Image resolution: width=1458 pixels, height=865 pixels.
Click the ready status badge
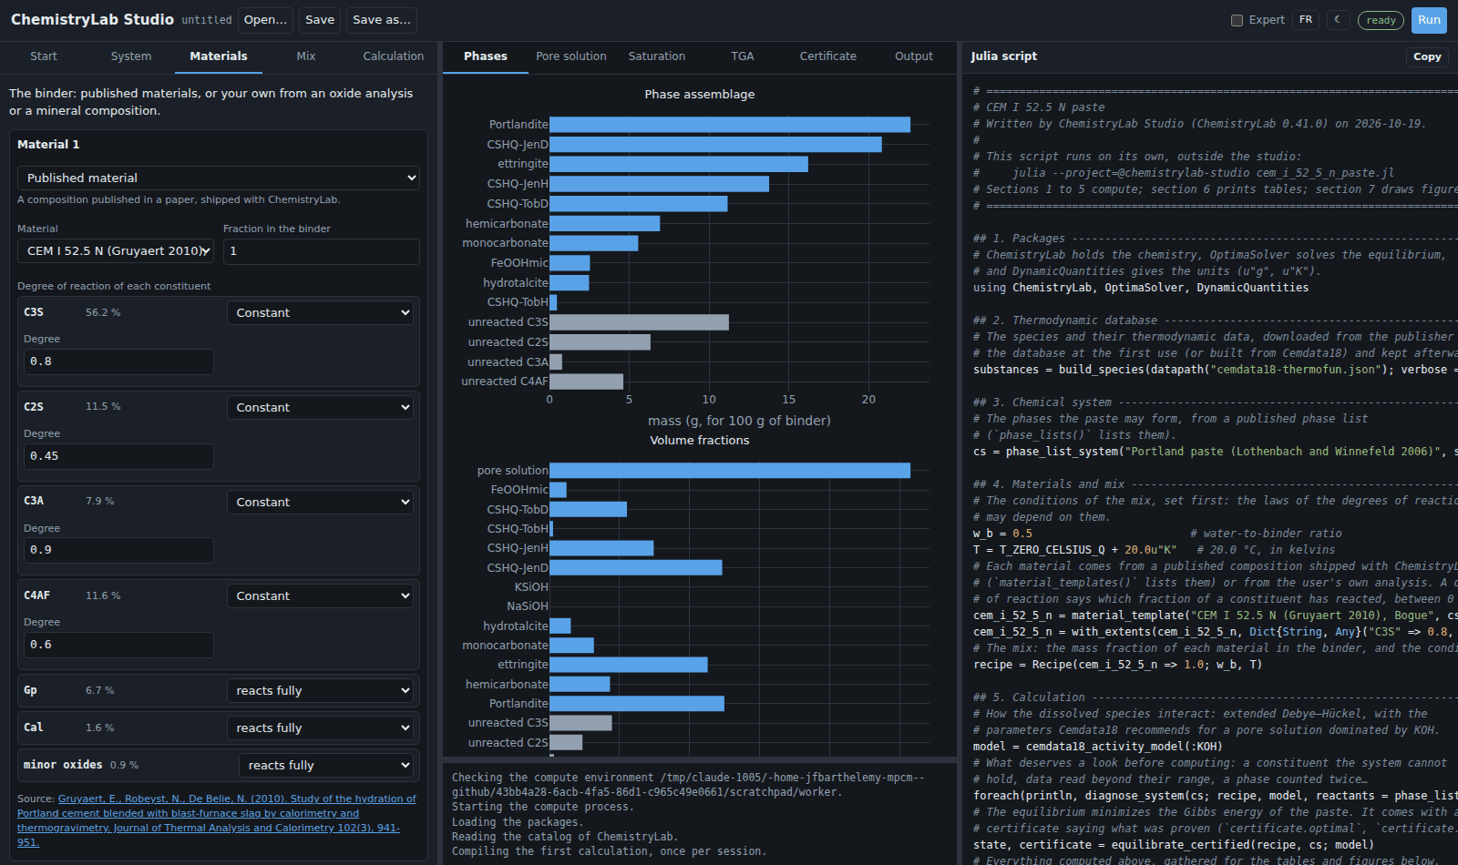click(x=1381, y=20)
